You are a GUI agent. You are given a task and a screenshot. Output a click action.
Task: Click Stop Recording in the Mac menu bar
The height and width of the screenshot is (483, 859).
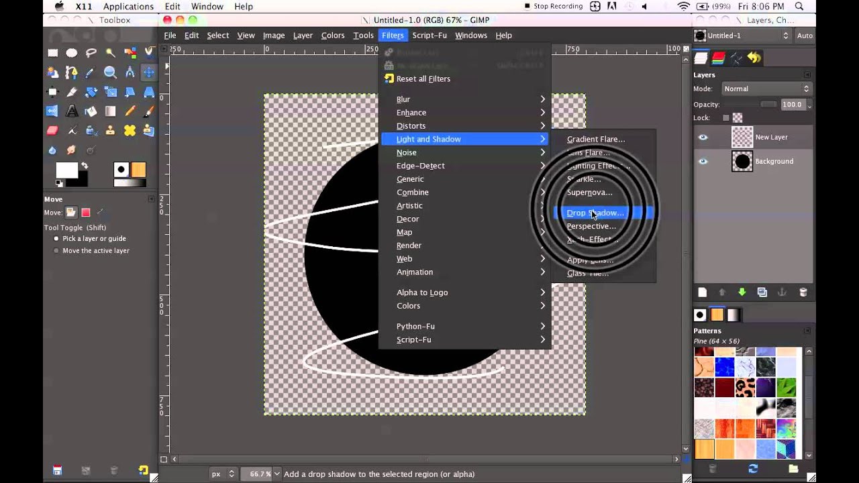pos(554,7)
